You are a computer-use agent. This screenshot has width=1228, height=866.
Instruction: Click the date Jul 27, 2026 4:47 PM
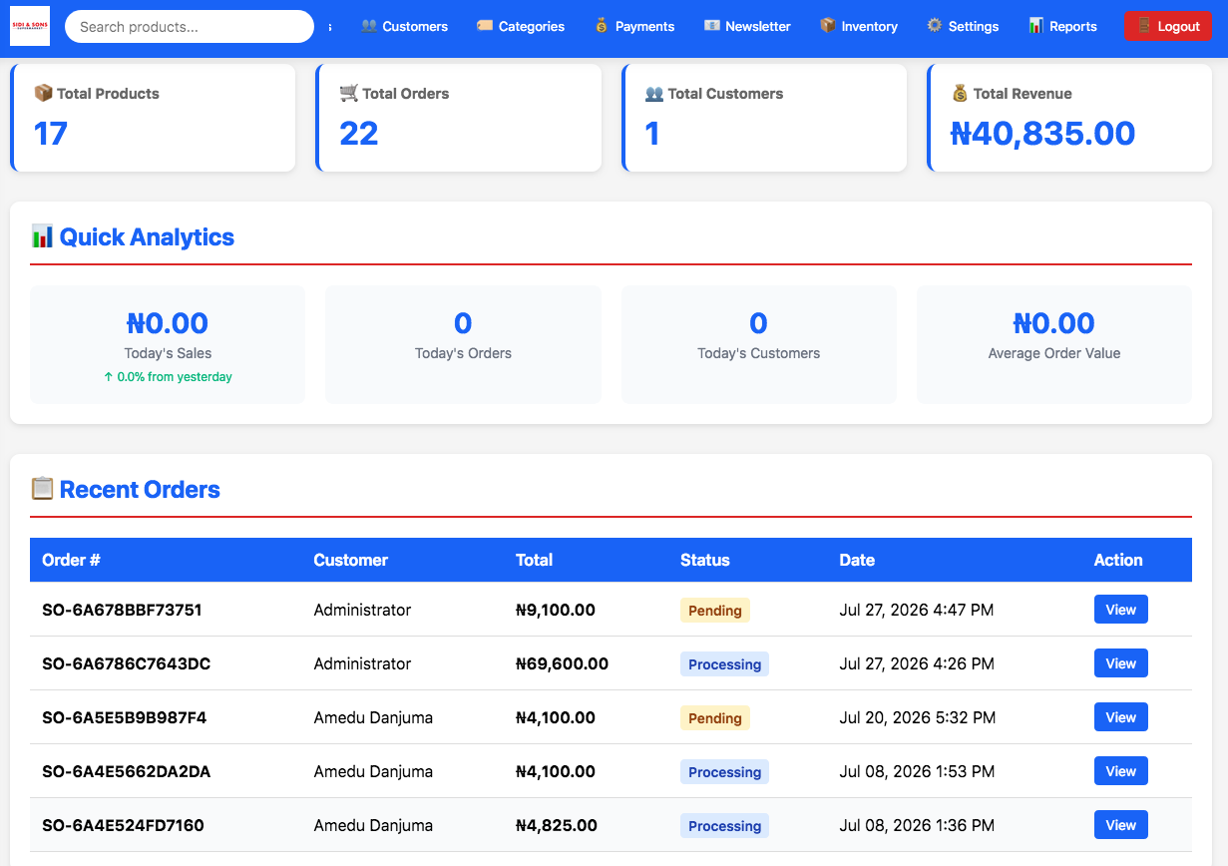(917, 610)
